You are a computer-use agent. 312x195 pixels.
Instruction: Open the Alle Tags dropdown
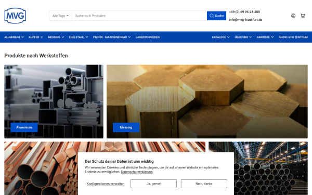(x=60, y=16)
